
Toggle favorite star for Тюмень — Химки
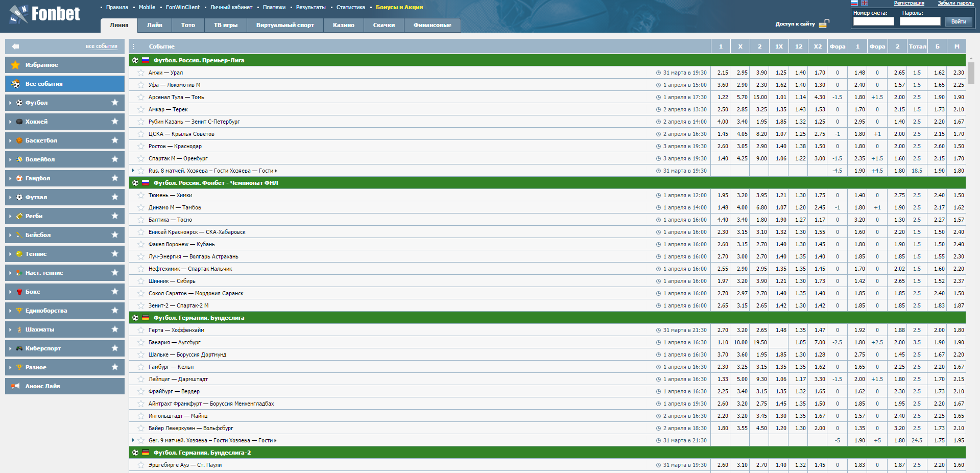click(141, 195)
